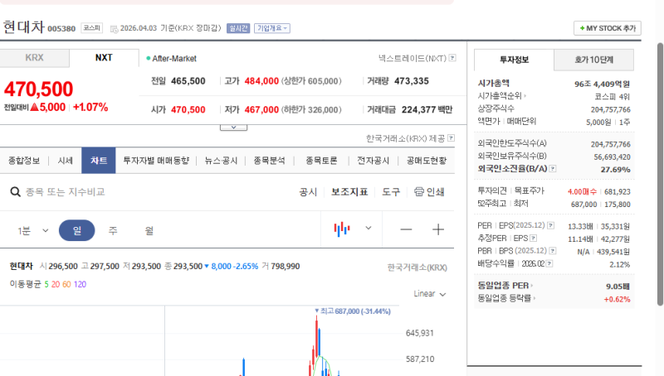Open the 종목토론 tab

click(x=321, y=161)
